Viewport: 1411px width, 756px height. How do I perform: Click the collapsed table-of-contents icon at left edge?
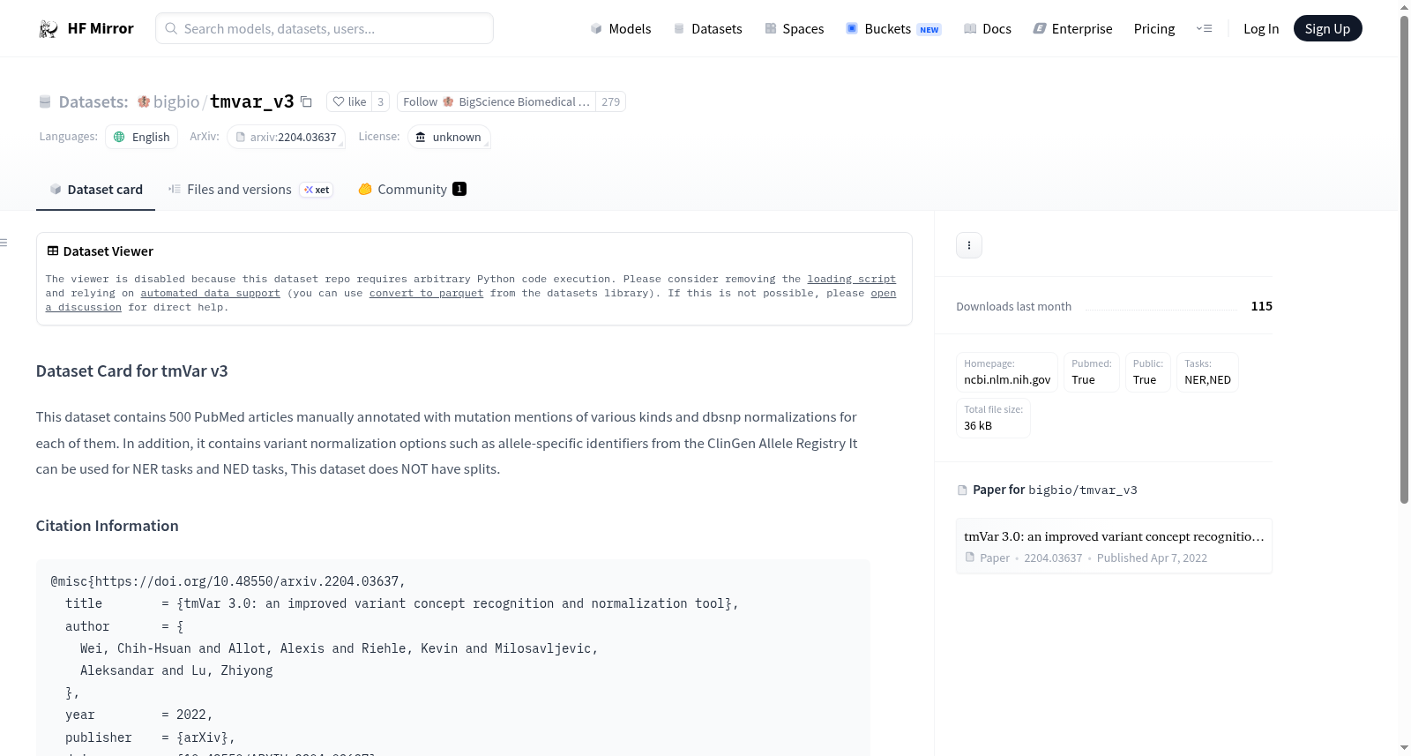click(x=4, y=243)
